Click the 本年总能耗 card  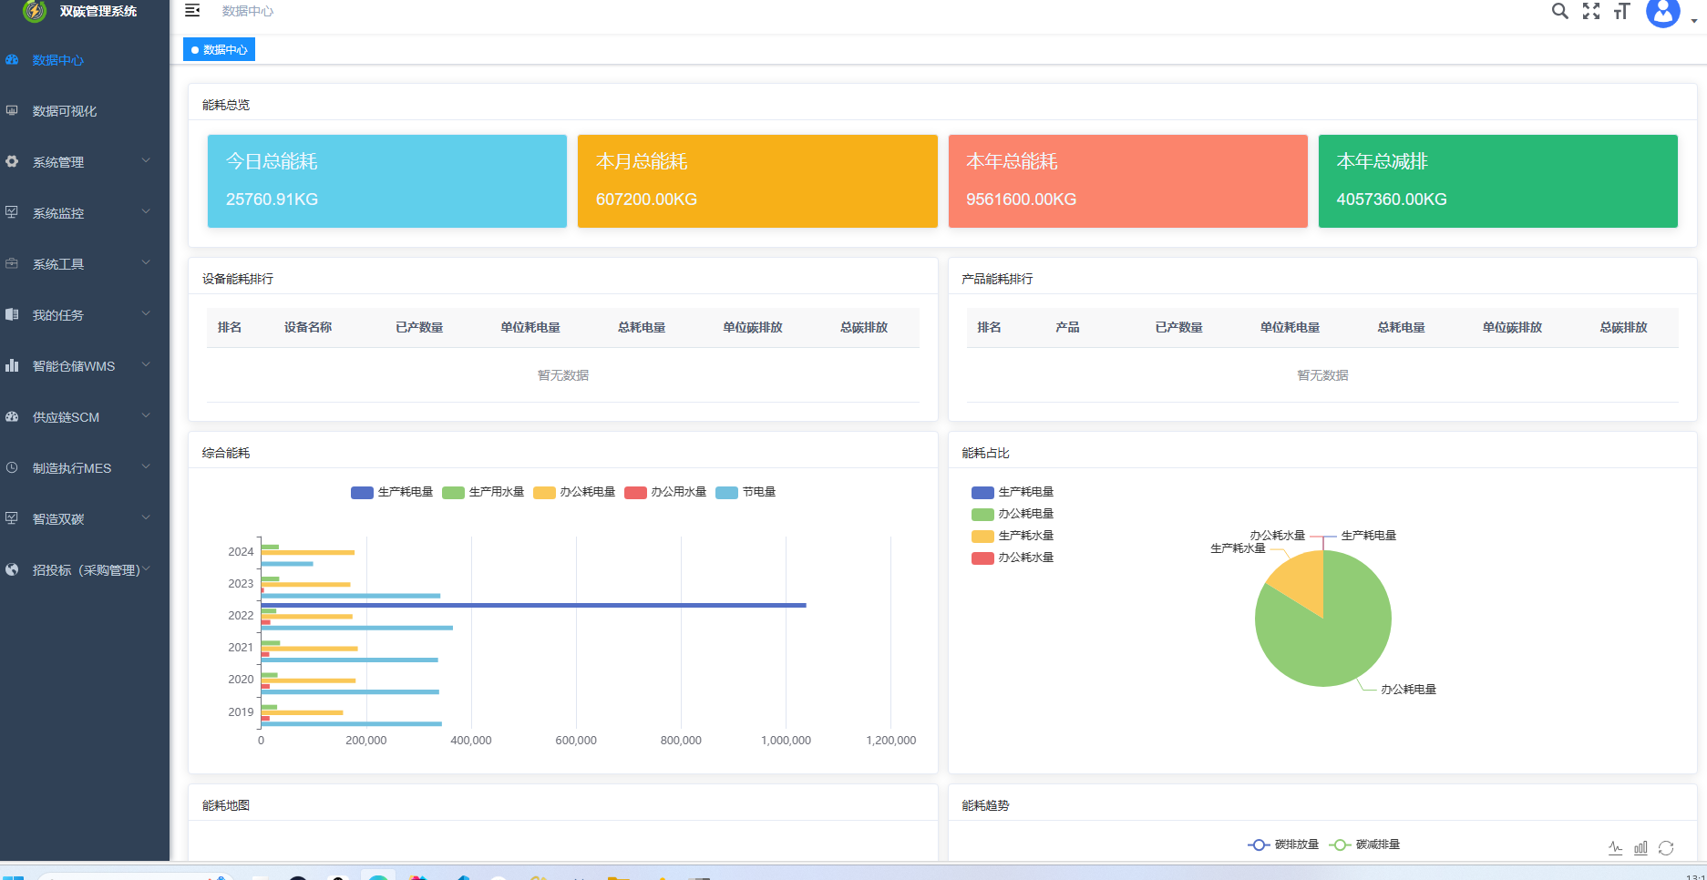coord(1128,181)
